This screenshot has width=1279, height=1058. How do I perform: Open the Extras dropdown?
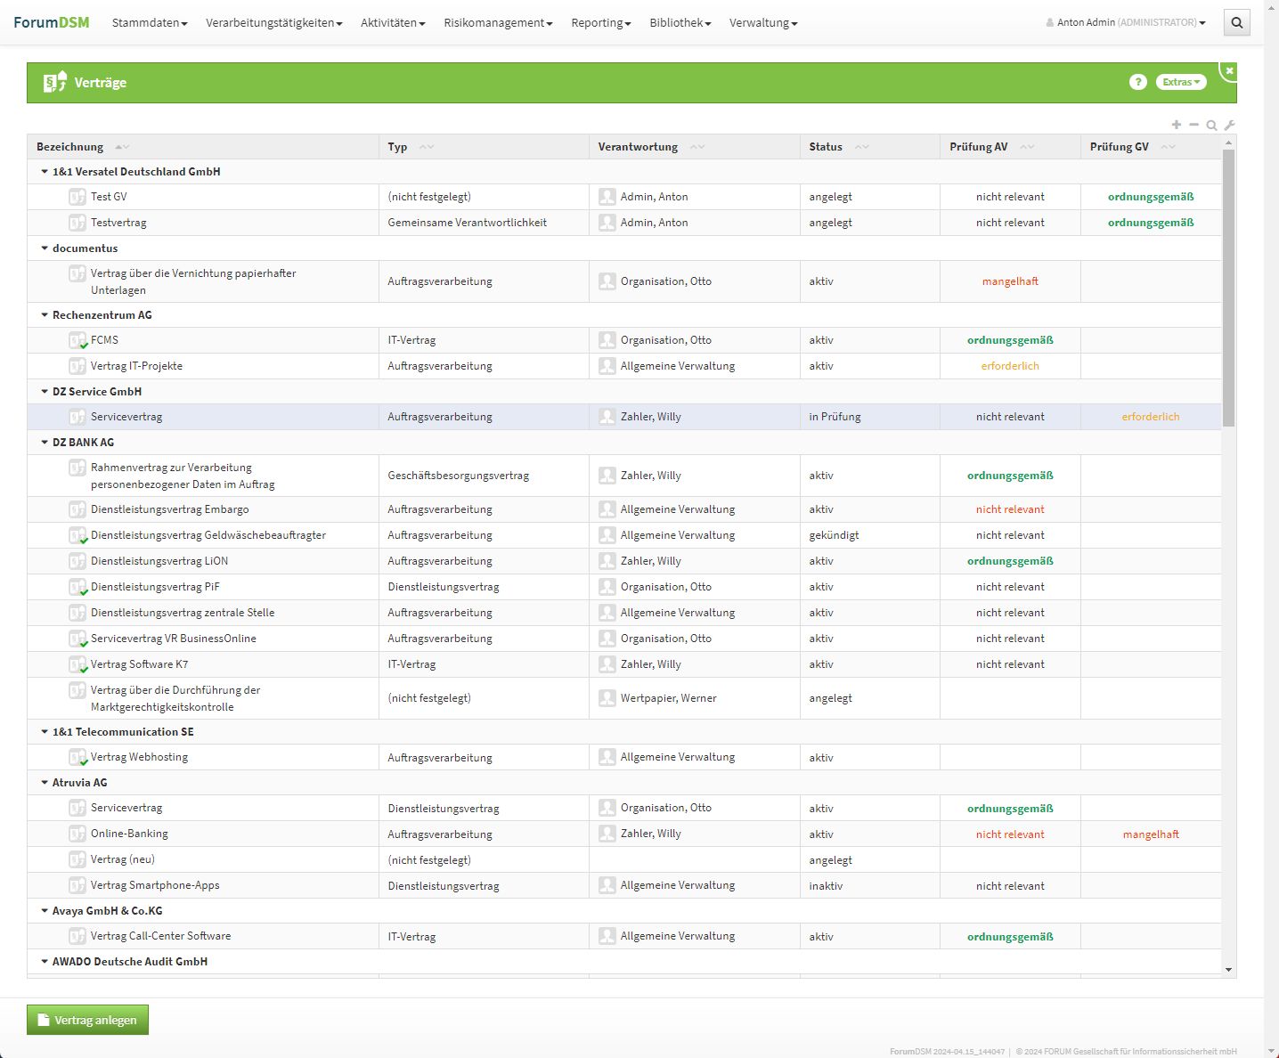pos(1181,82)
